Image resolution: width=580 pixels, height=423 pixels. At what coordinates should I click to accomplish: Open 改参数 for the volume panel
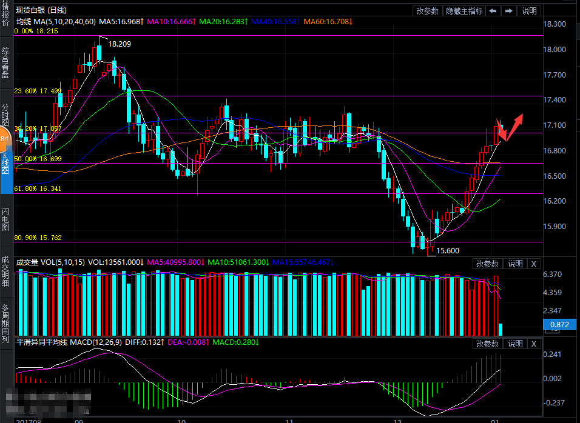(x=487, y=264)
